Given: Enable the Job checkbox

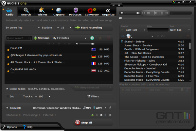Looking at the screenshot, I should (x=8, y=96).
